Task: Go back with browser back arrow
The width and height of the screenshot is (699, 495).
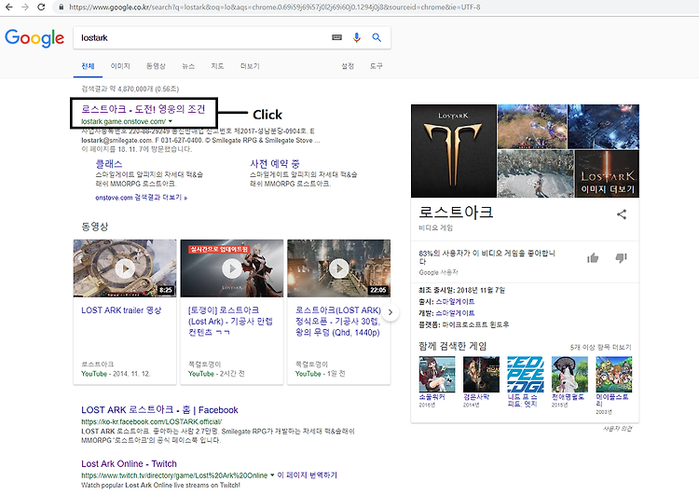Action: pyautogui.click(x=8, y=7)
